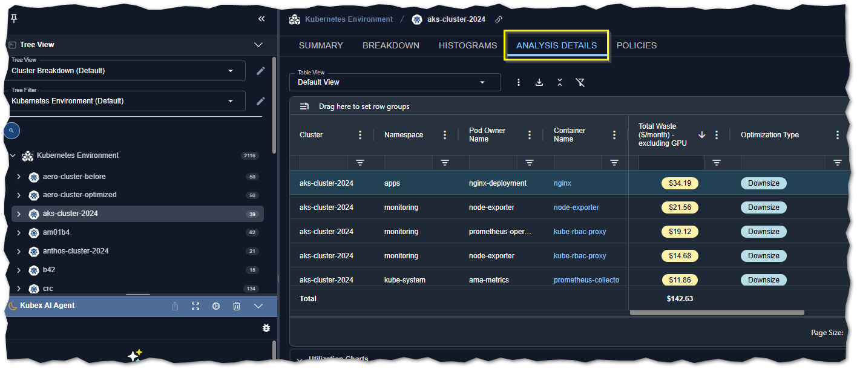Copy link icon next to aks-cluster-2024 breadcrumb

pyautogui.click(x=499, y=19)
